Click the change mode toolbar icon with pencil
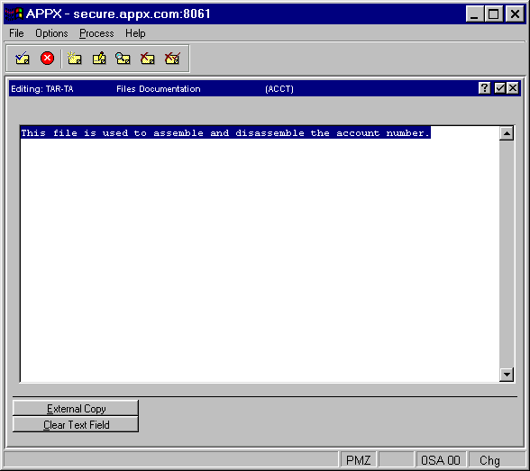 point(99,59)
